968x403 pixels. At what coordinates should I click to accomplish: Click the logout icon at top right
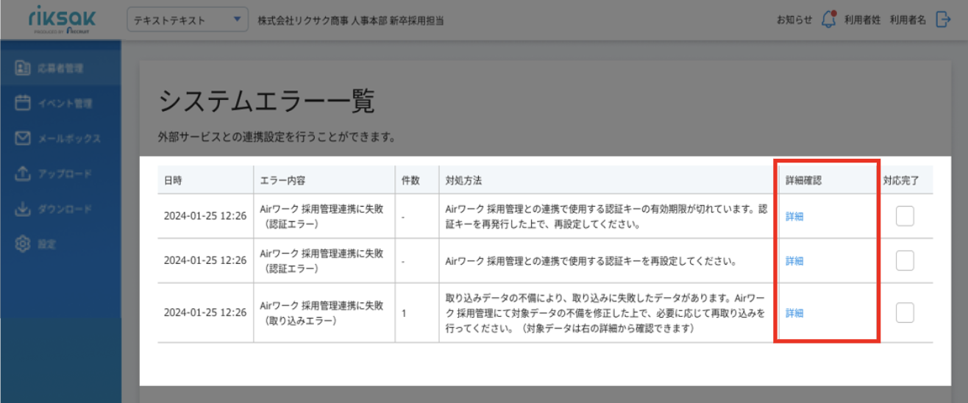point(943,20)
